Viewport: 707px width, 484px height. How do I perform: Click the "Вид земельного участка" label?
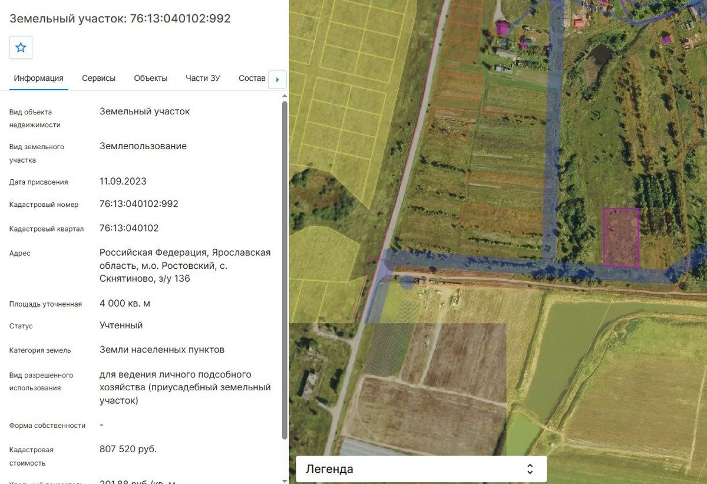point(37,153)
